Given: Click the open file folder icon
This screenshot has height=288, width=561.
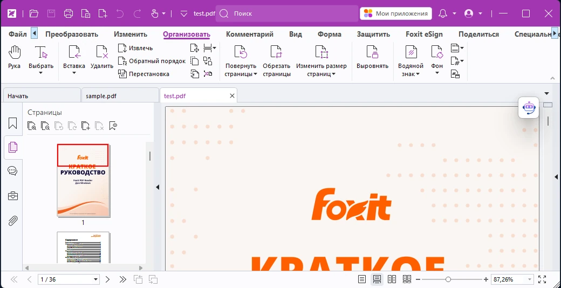Looking at the screenshot, I should 33,13.
